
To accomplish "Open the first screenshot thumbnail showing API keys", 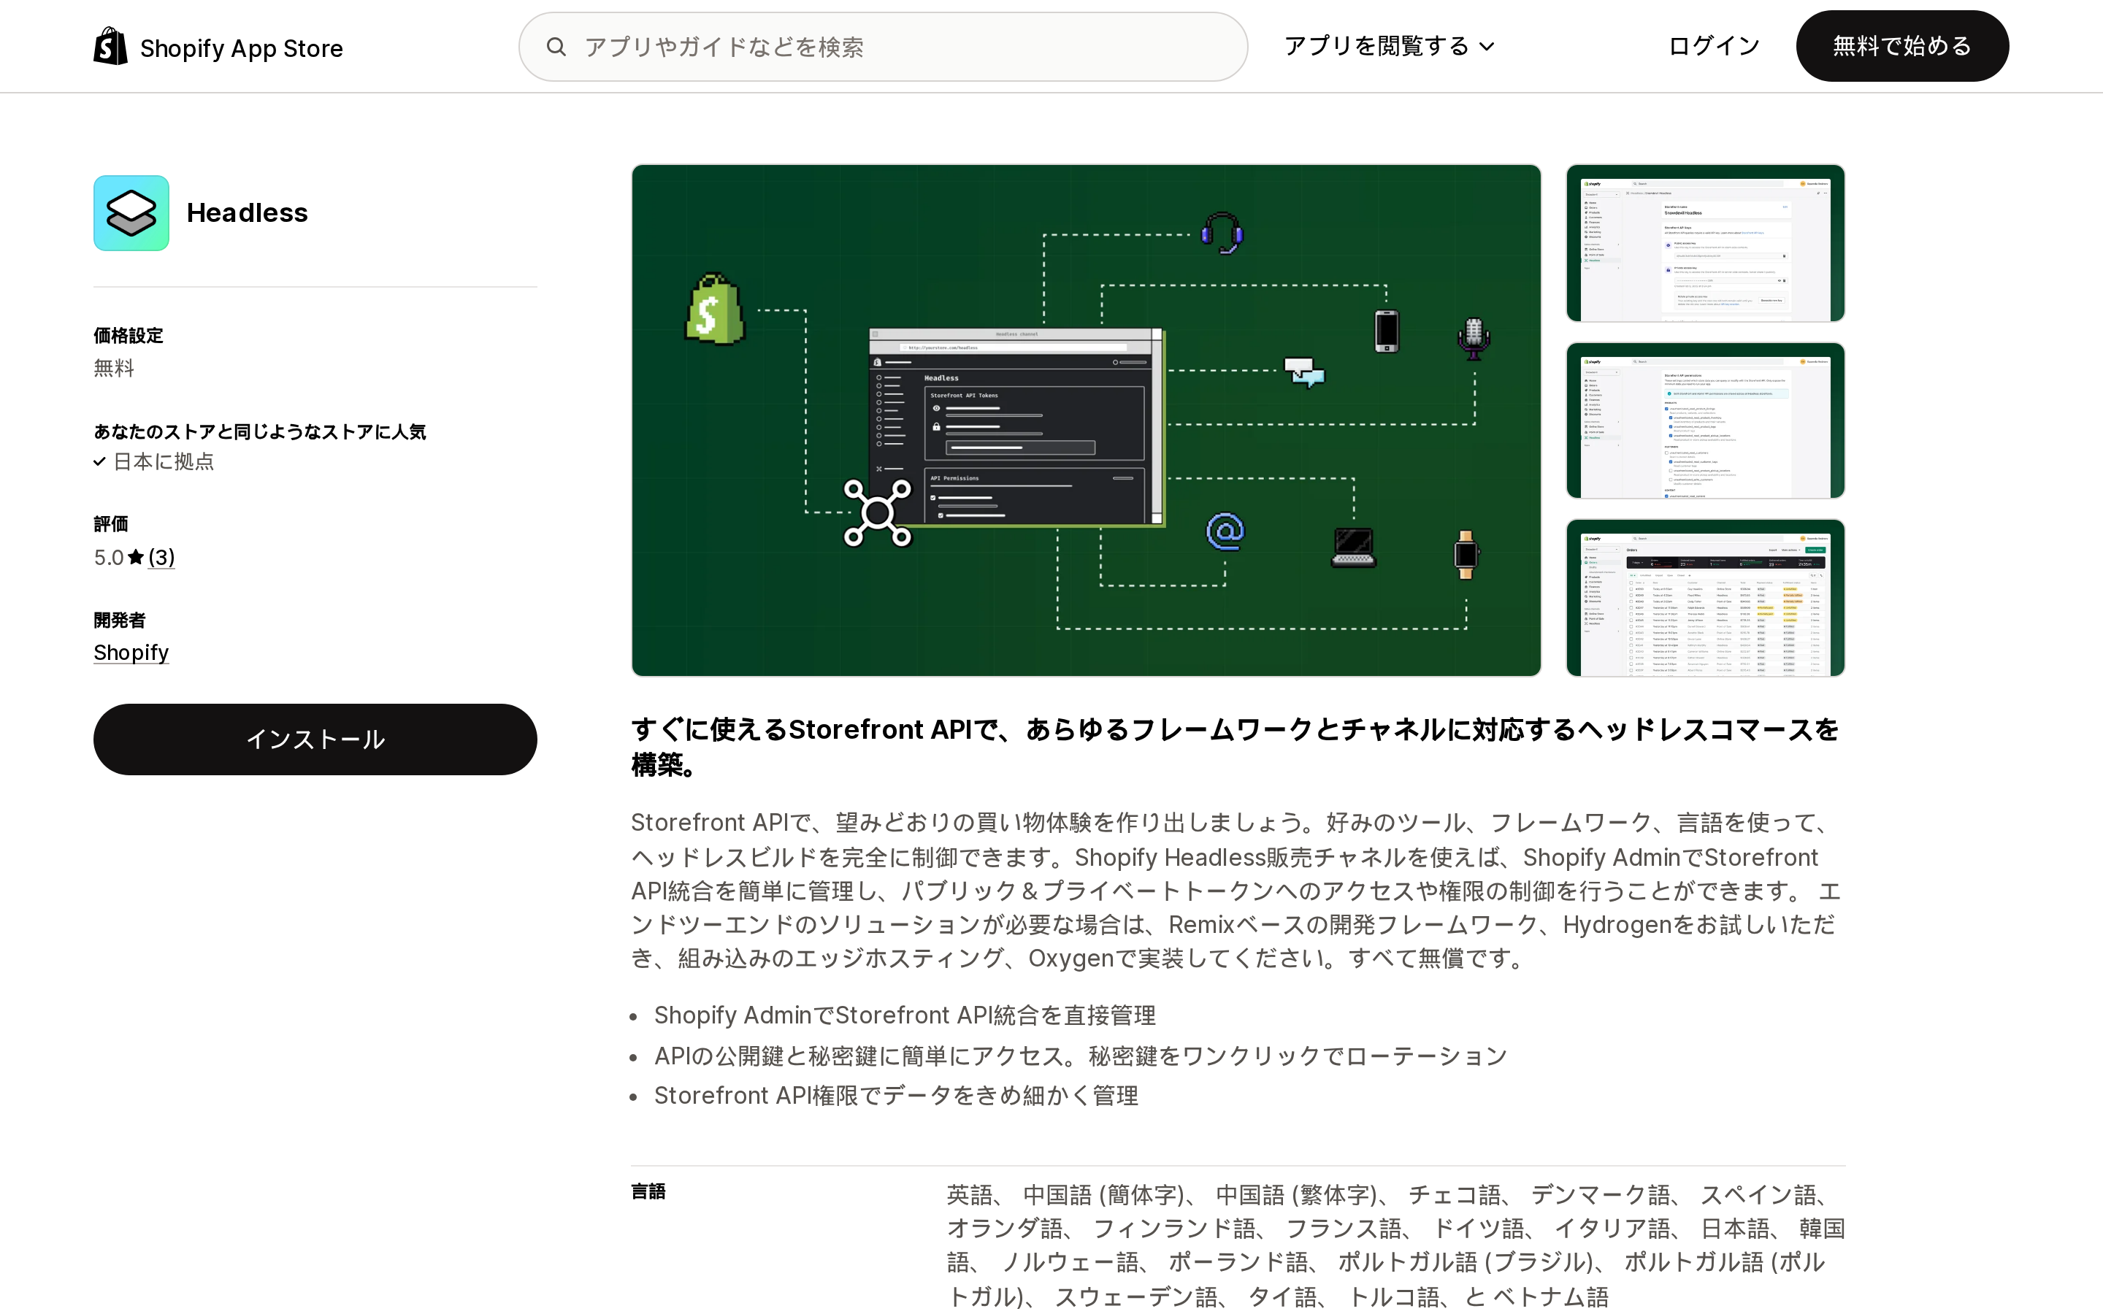I will tap(1705, 243).
